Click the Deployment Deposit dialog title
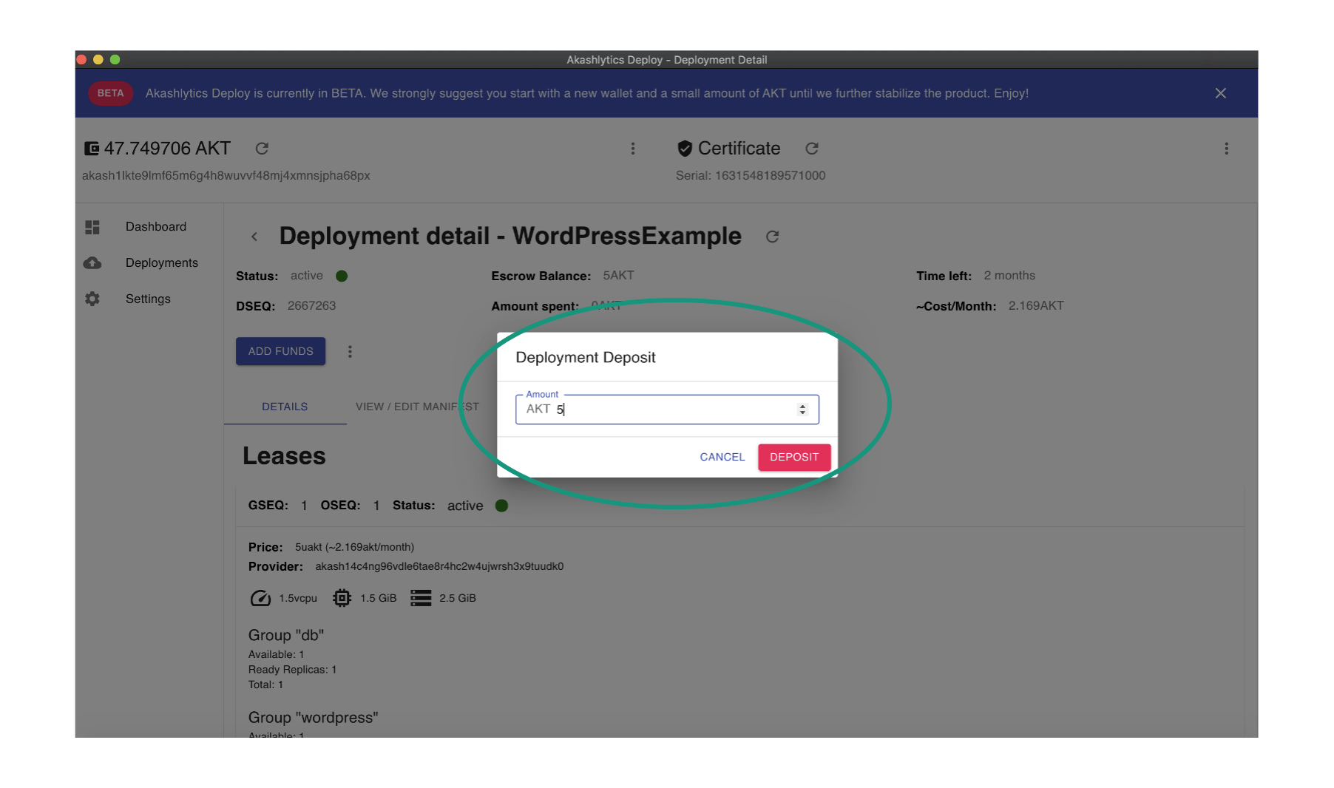 586,358
